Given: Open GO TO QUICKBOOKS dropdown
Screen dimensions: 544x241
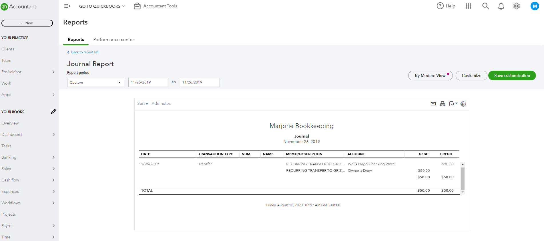Looking at the screenshot, I should (102, 6).
